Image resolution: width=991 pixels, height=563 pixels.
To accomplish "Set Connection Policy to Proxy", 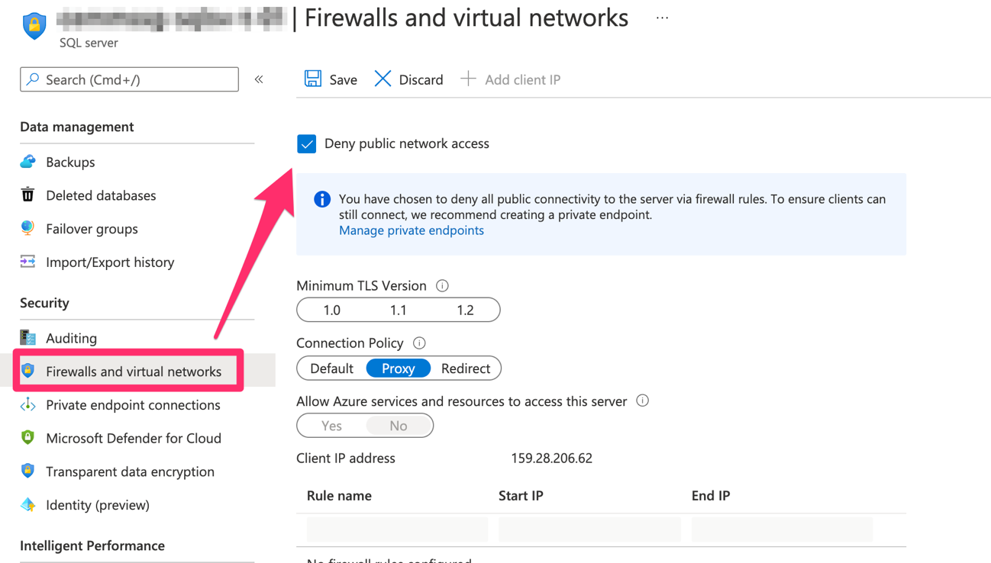I will coord(399,368).
